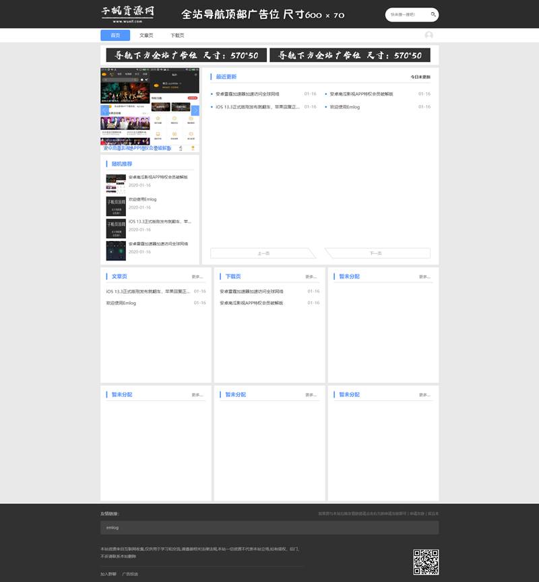539x582 pixels.
Task: Open the 下载页 navigation tab
Action: click(x=177, y=36)
